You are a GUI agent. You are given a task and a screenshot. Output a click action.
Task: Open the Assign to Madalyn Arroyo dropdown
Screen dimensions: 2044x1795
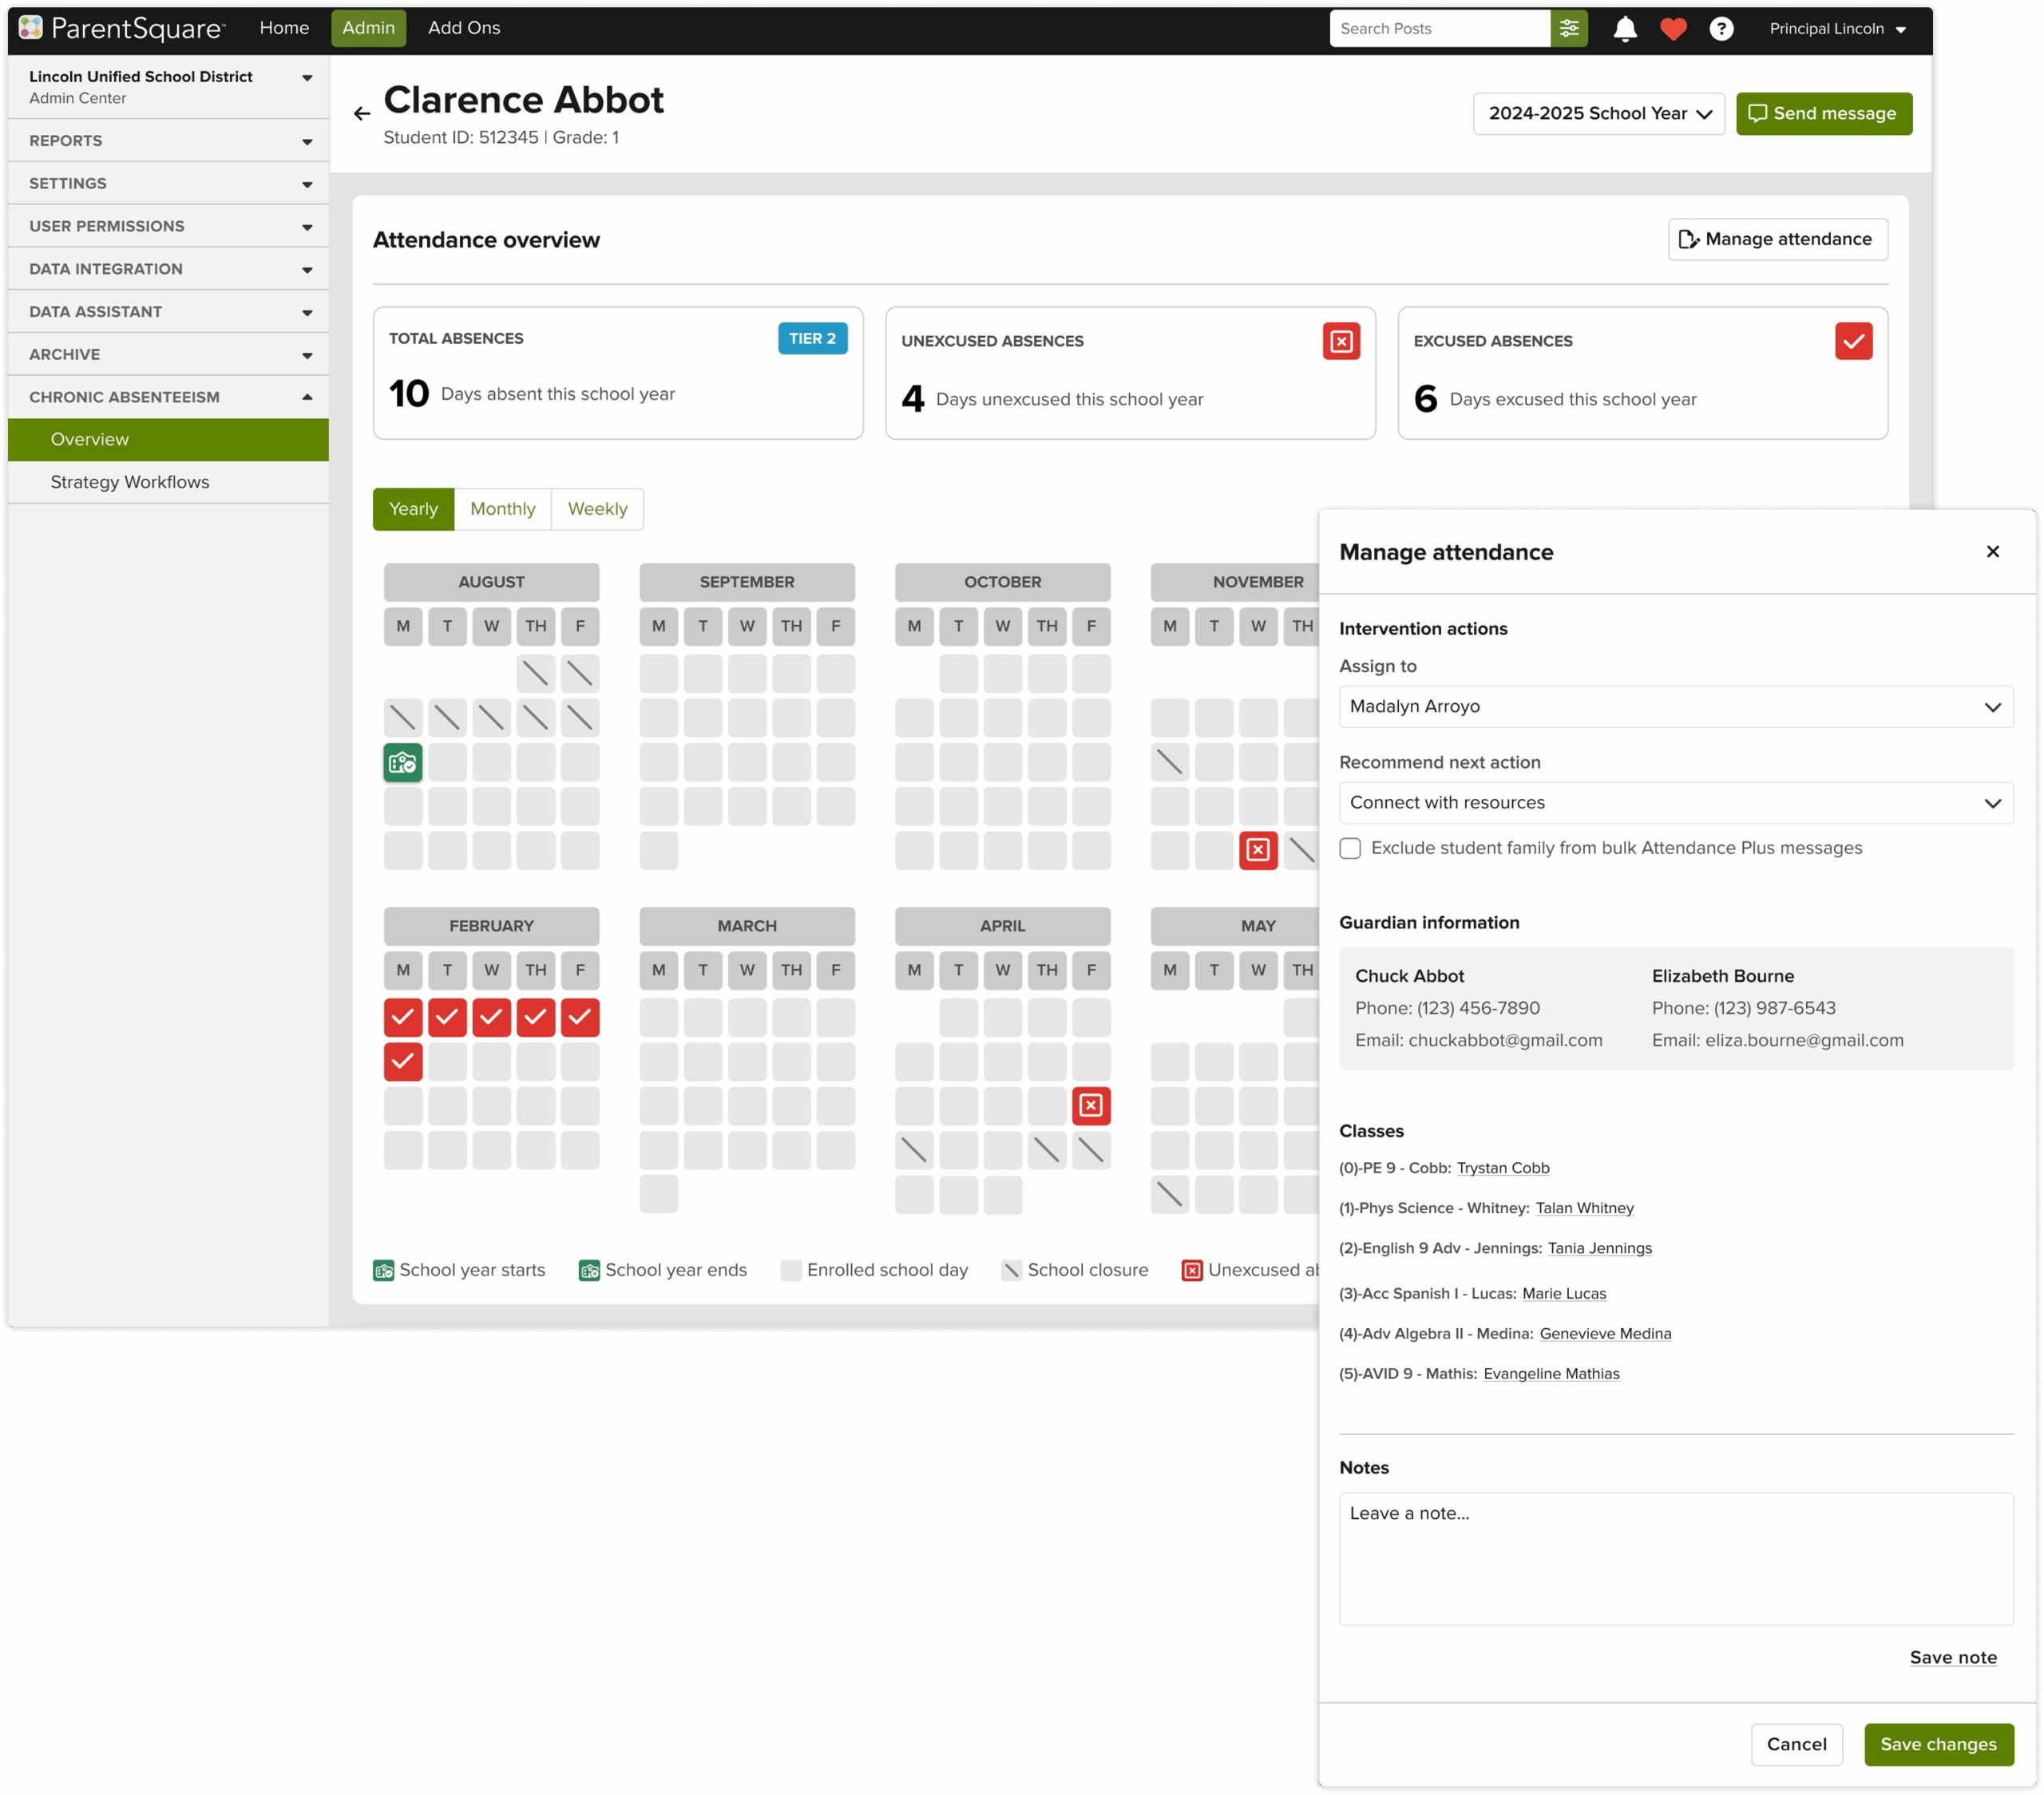coord(1675,706)
